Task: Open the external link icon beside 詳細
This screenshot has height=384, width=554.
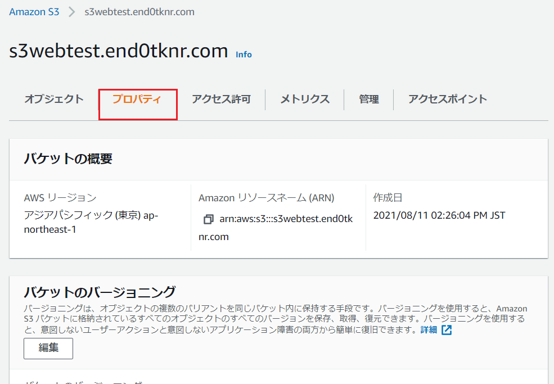Action: pyautogui.click(x=447, y=330)
